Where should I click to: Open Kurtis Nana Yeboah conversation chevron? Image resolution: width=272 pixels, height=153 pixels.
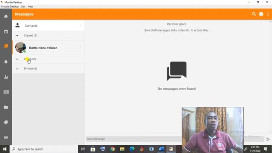[80, 47]
